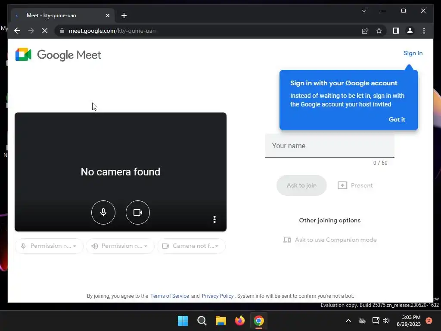This screenshot has height=331, width=441.
Task: Click the Present upload arrow icon
Action: point(342,185)
